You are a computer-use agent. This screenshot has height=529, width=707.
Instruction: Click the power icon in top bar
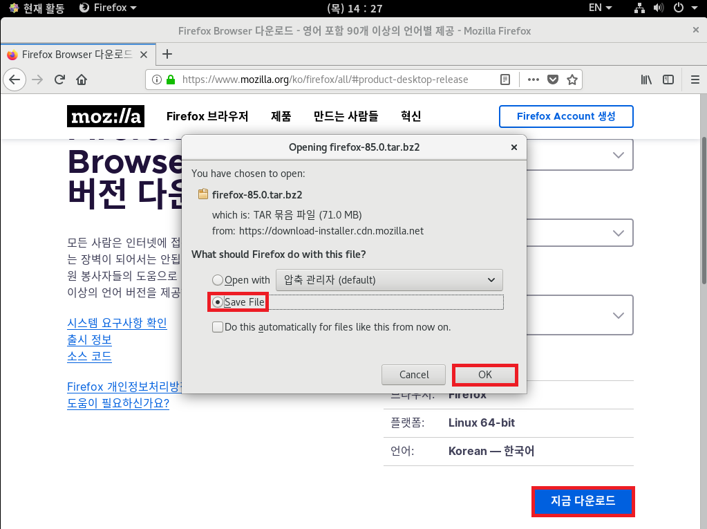(679, 8)
